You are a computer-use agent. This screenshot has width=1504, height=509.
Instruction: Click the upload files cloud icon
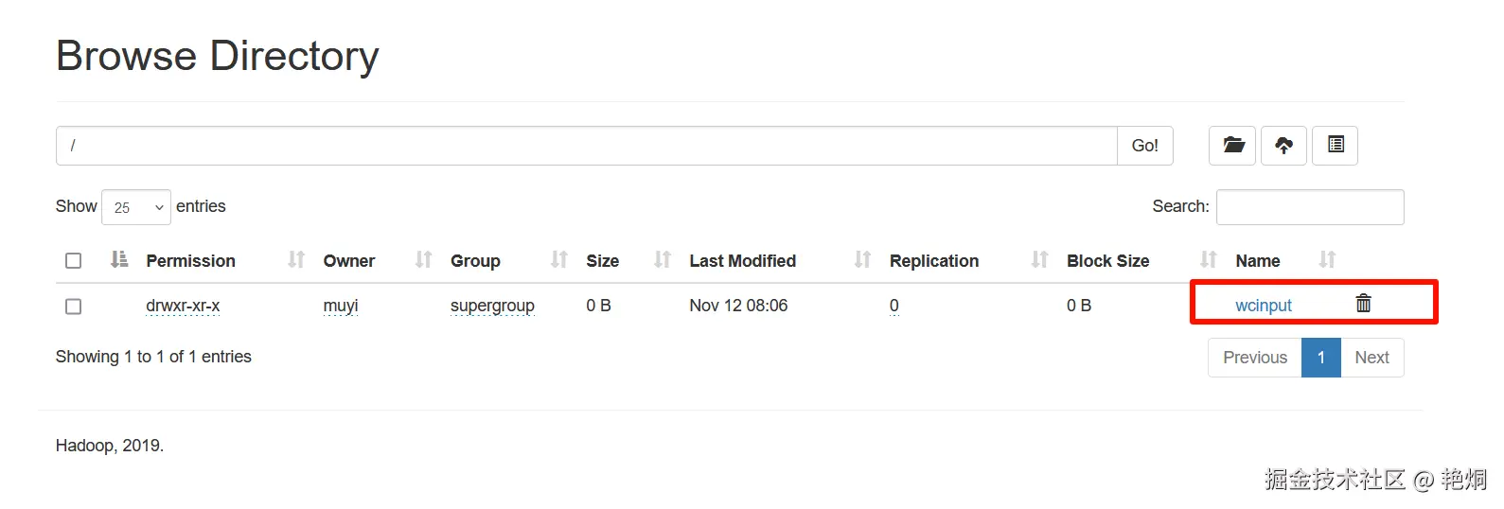tap(1283, 146)
